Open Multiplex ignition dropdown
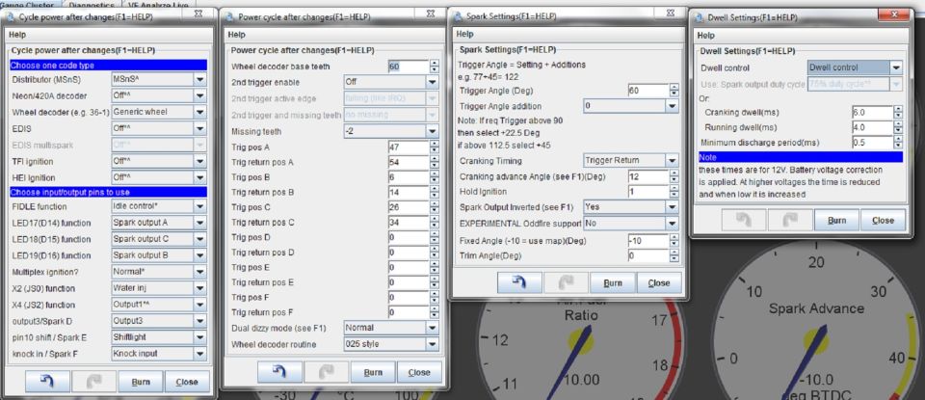Screen dimensions: 925x400 (x=159, y=272)
